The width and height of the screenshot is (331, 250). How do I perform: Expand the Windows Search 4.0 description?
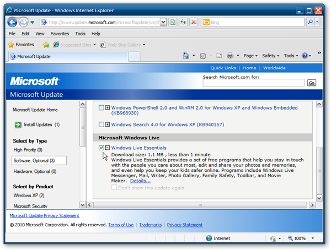(x=107, y=124)
